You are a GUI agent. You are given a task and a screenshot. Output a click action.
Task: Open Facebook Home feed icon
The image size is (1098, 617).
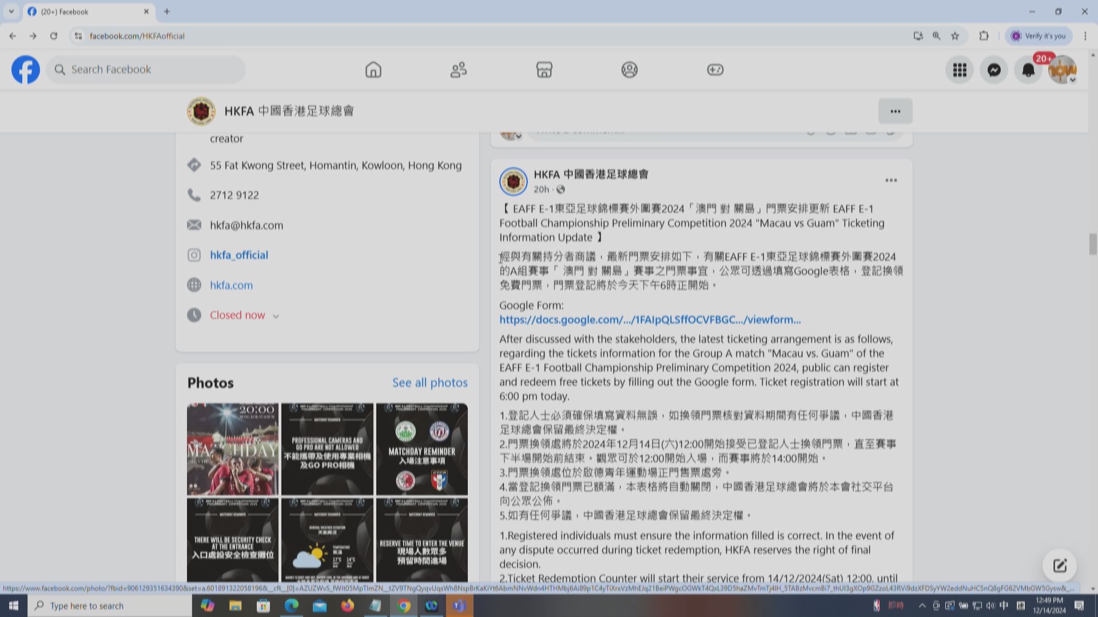pyautogui.click(x=373, y=70)
